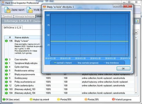Click the green status icon for Sprzętowe błędy odczytu

(x=6, y=63)
